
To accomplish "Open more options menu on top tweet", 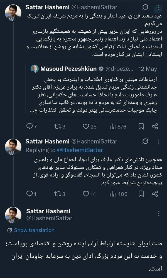I will coord(159,8).
